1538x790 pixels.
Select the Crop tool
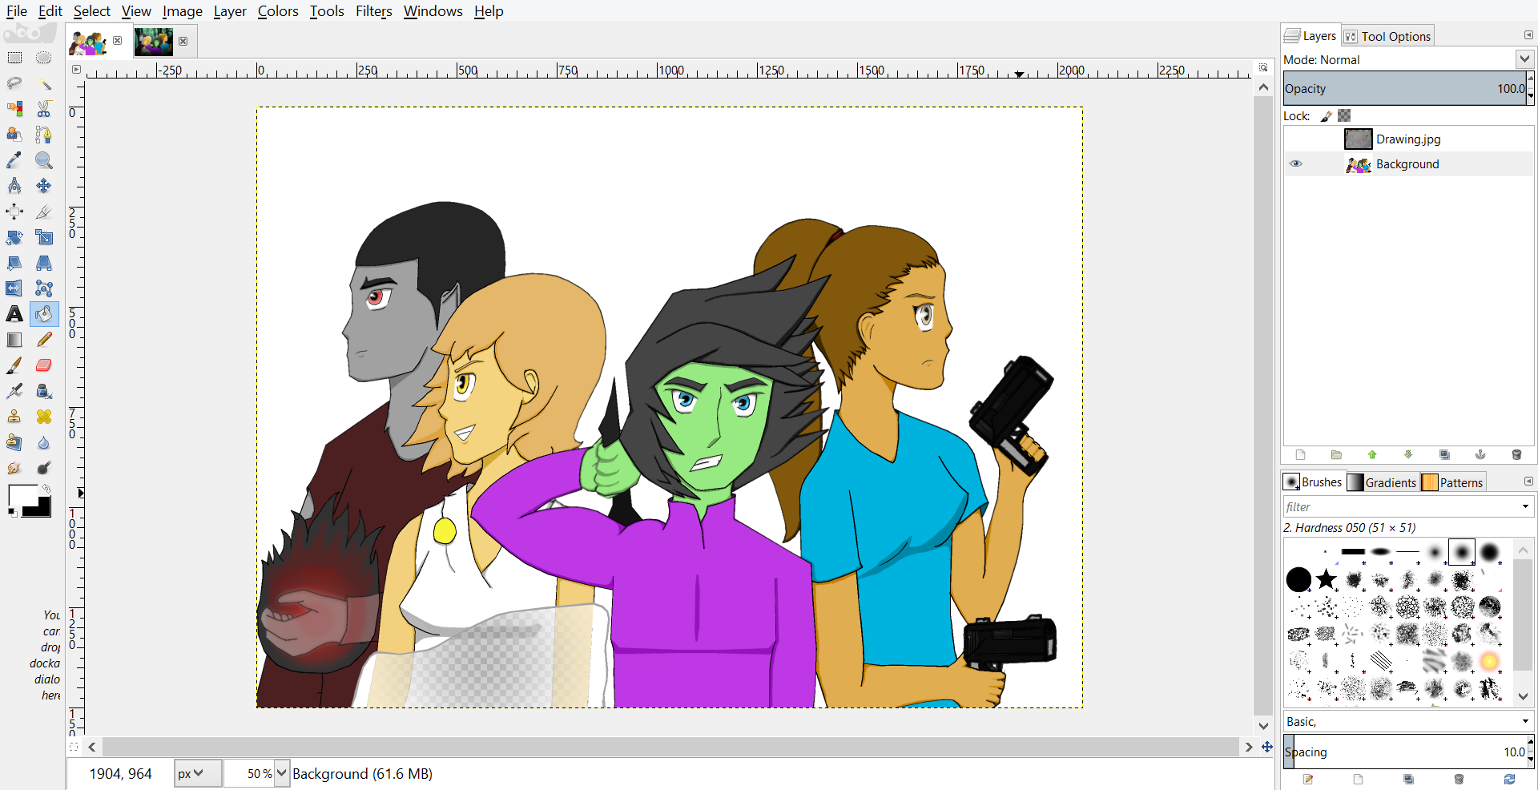[x=43, y=212]
